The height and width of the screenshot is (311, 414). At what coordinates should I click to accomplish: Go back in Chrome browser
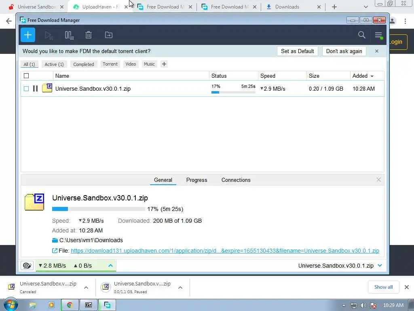[9, 21]
